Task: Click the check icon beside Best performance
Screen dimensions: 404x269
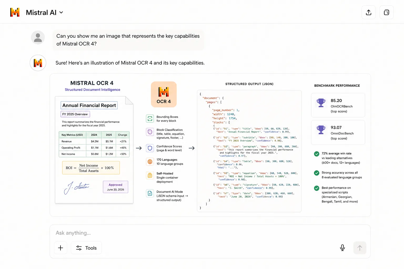Action: tap(317, 188)
